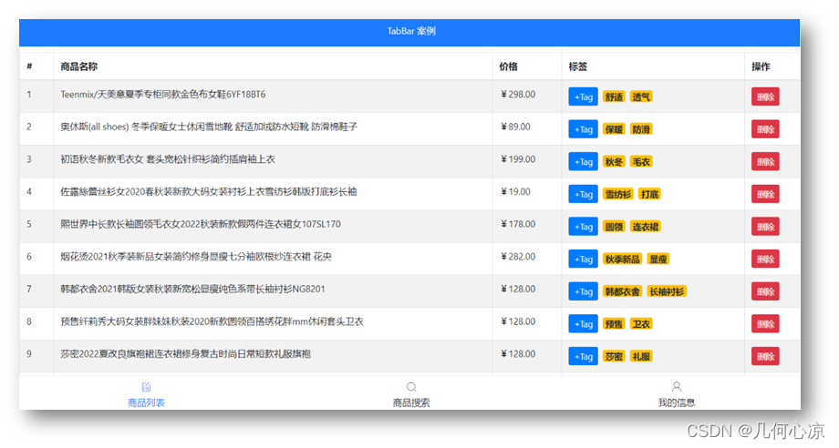Click the 舒适 tag badge

point(614,97)
